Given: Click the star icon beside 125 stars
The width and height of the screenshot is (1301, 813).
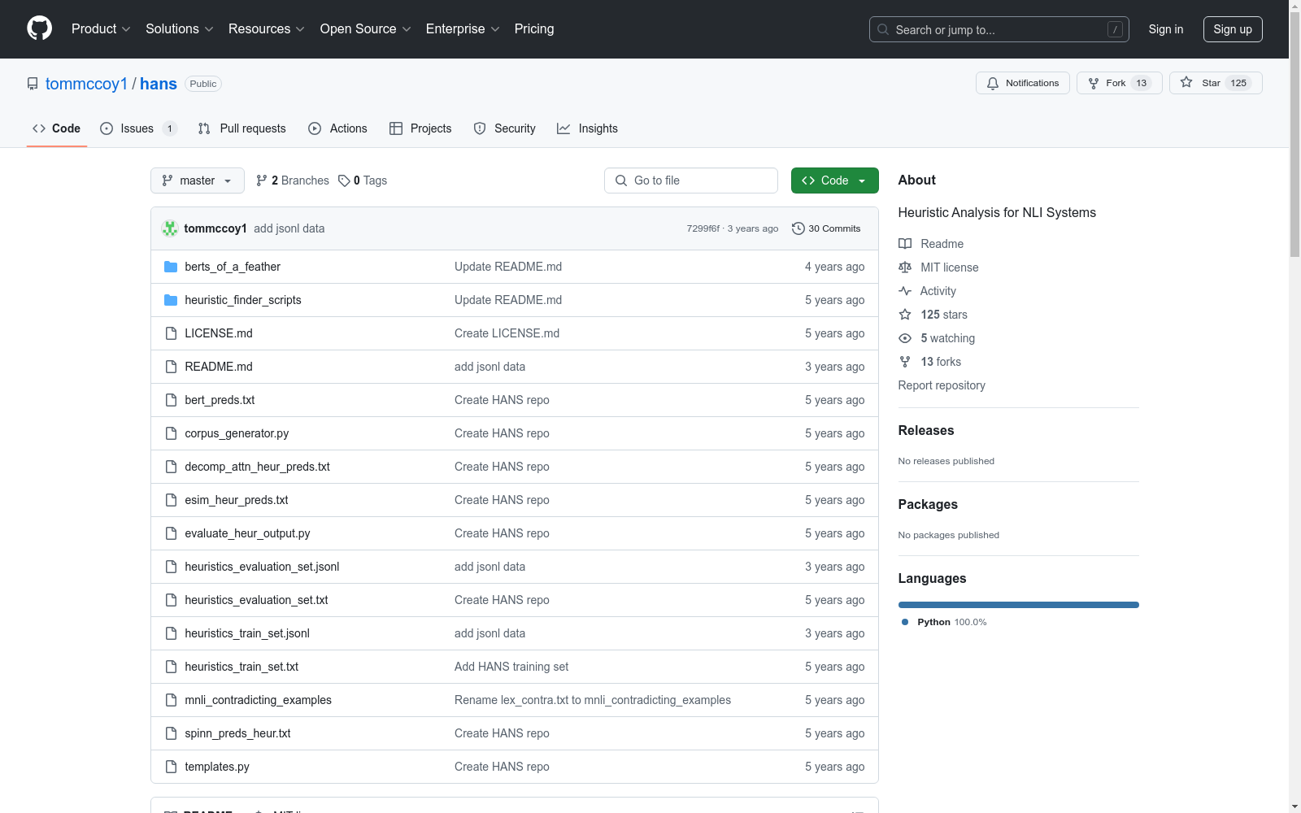Looking at the screenshot, I should [905, 315].
